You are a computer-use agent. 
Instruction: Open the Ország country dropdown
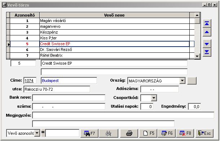click(182, 81)
